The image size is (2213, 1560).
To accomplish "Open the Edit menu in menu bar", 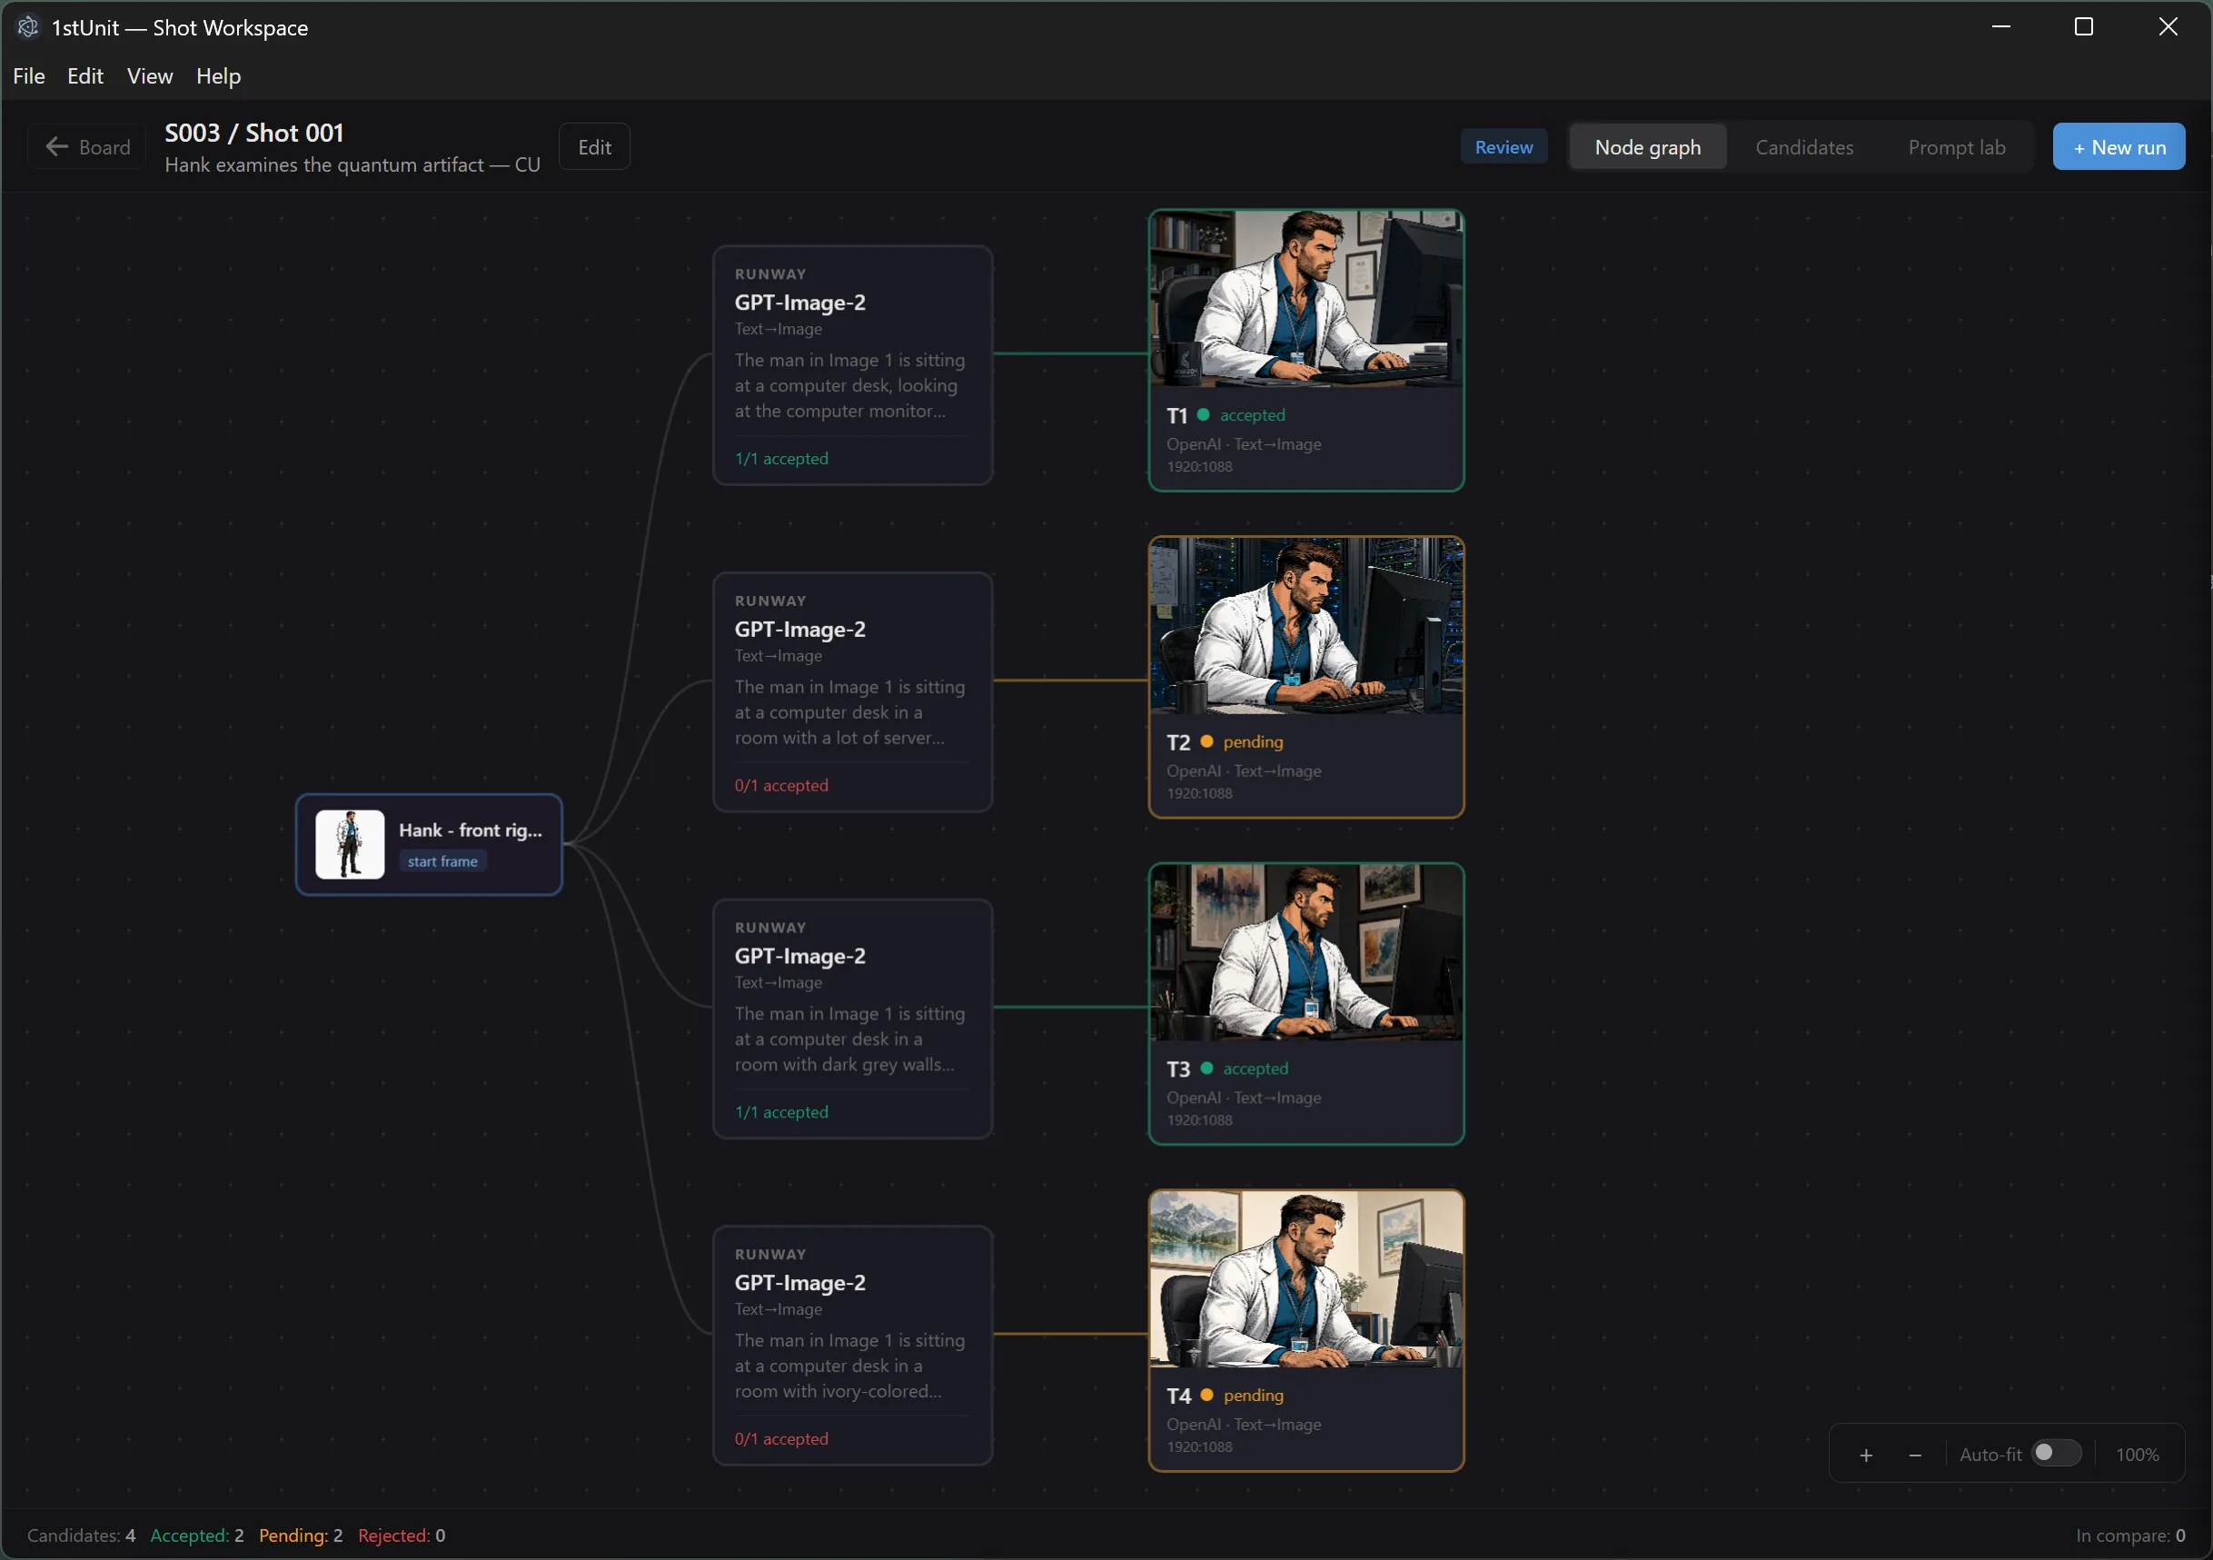I will point(84,76).
